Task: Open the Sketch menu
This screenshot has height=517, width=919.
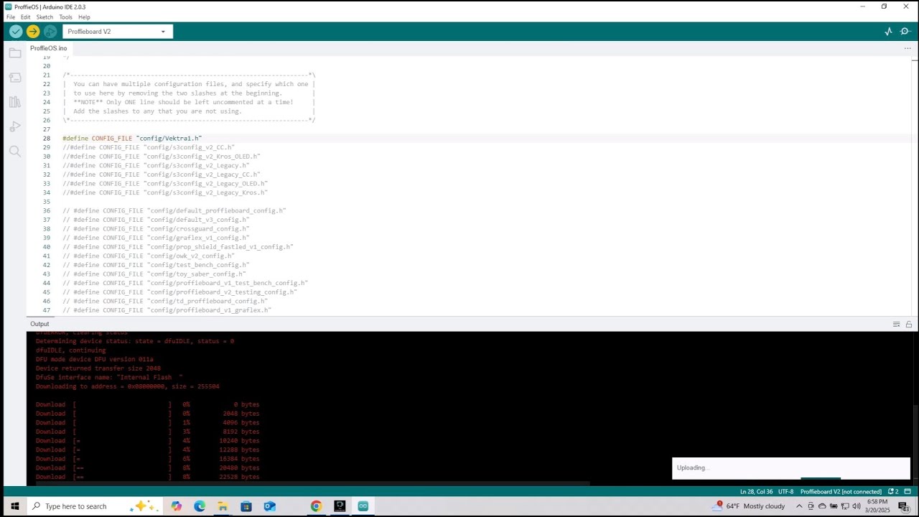Action: (x=45, y=17)
